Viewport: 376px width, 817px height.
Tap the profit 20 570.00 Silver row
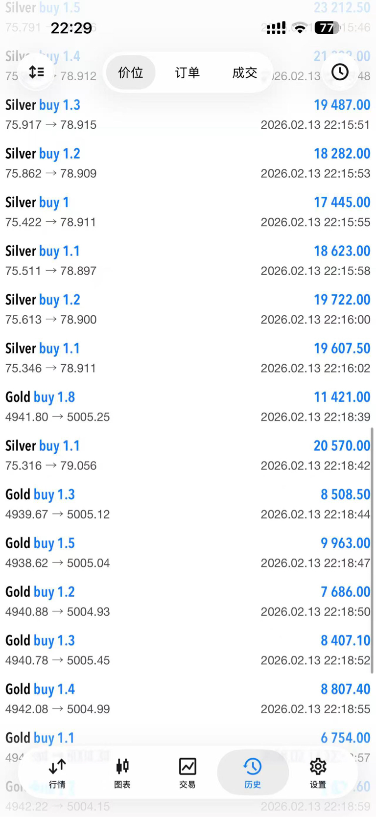tap(188, 455)
